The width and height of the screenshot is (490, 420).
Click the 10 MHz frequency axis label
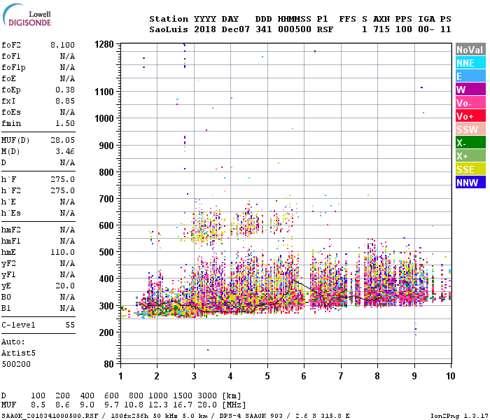pos(450,376)
